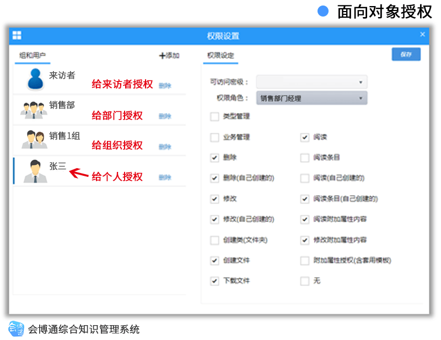
Task: Uncheck the 修改附加属性内容 checkbox
Action: [x=305, y=240]
